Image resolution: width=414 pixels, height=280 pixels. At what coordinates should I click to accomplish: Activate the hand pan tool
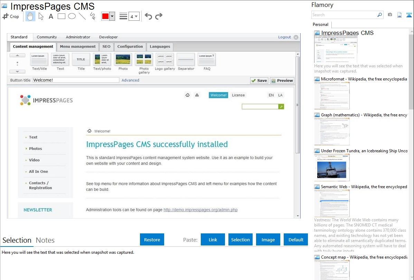coord(30,16)
